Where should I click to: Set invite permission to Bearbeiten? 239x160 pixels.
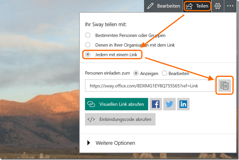point(164,73)
